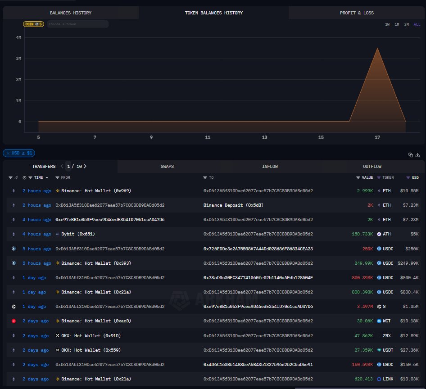Viewport: 426px width, 389px height.
Task: Click the link icon in table header
Action: (x=16, y=178)
